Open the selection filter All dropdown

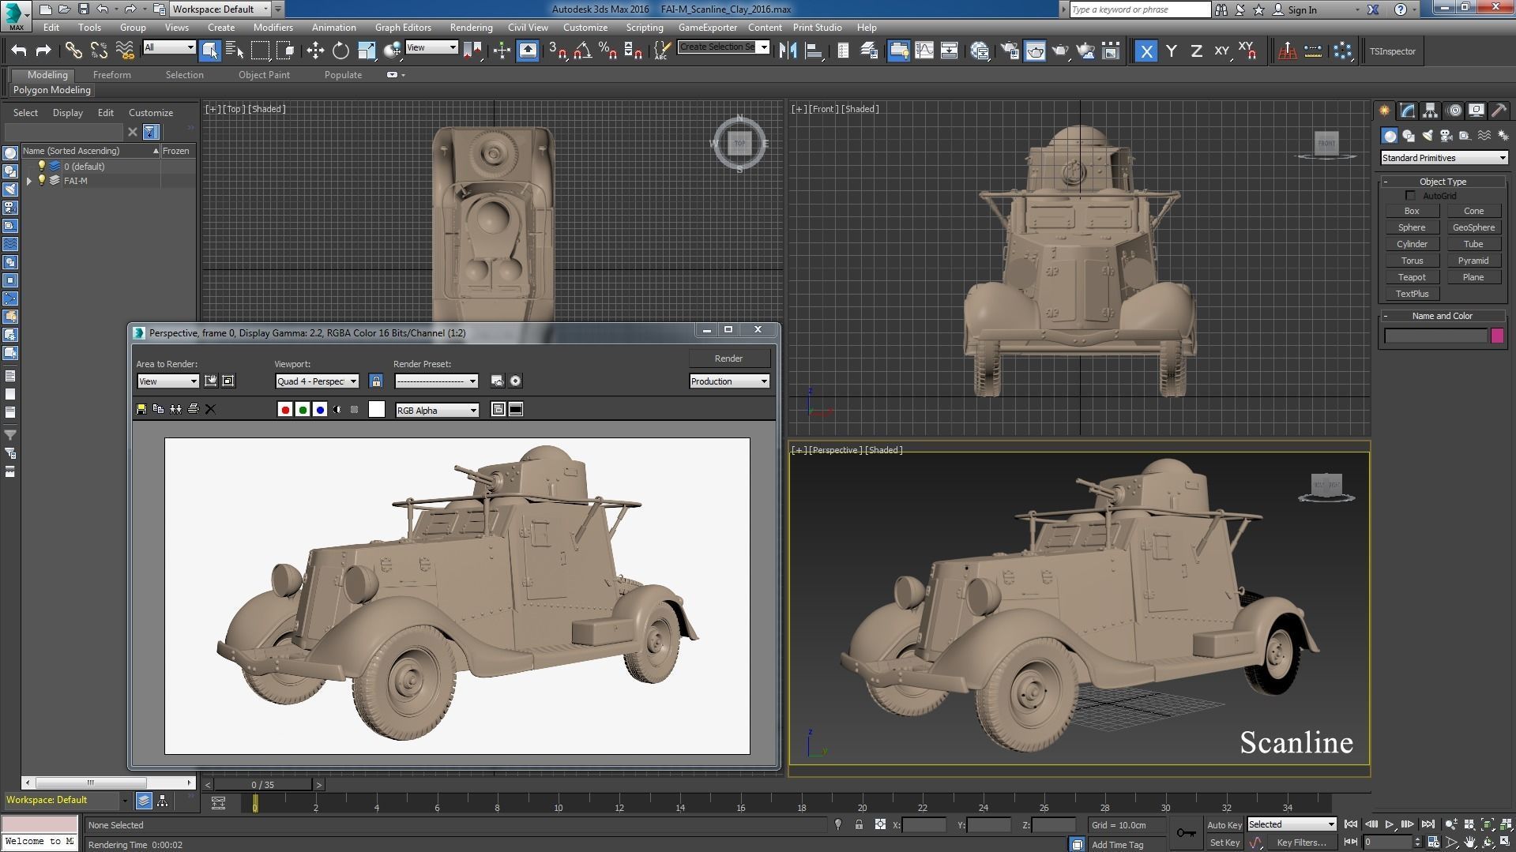pos(169,47)
